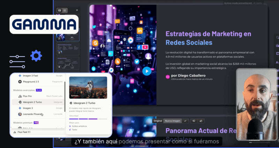Click the heading 'Estrategias de Marketing en Redes Sociales'

(208, 38)
